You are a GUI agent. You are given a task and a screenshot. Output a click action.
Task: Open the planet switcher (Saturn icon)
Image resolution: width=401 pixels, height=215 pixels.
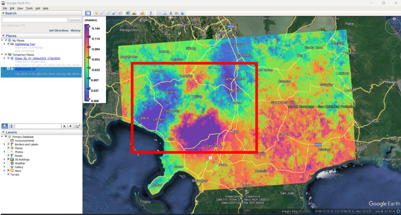[142, 13]
